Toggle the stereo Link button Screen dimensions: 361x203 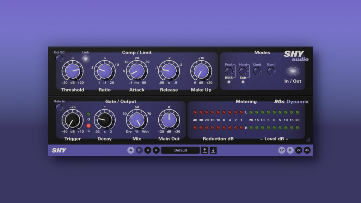point(86,59)
